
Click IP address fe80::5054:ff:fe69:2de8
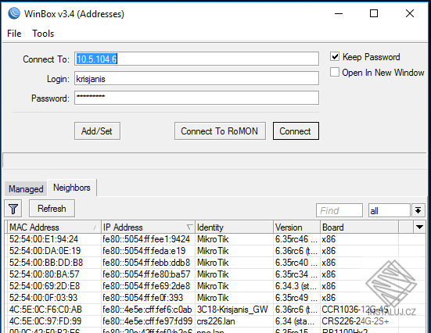tap(146, 286)
